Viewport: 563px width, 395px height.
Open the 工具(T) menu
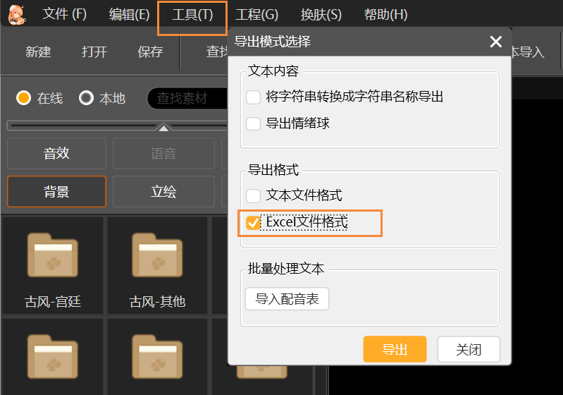click(x=192, y=15)
